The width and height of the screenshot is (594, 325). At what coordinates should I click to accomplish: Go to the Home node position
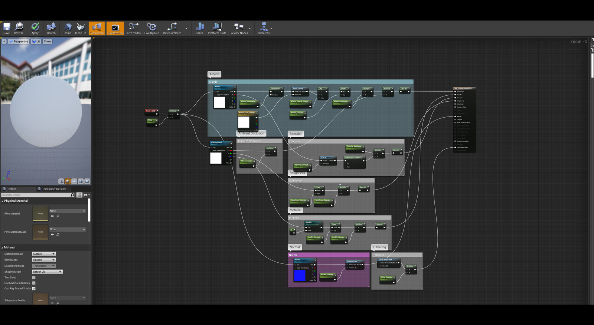[67, 28]
